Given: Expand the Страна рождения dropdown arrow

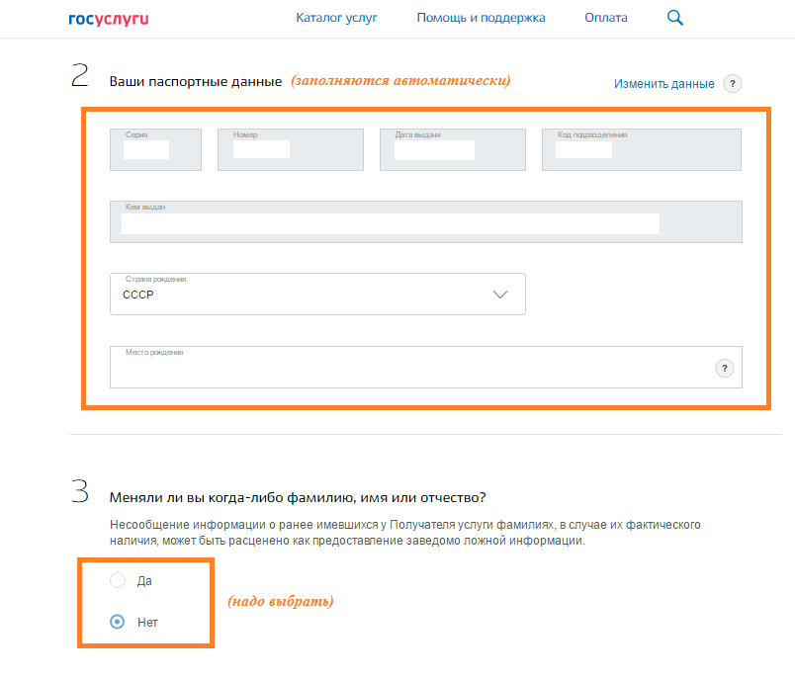Looking at the screenshot, I should pyautogui.click(x=500, y=295).
